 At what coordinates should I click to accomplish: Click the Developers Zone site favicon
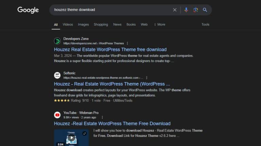coord(57,41)
